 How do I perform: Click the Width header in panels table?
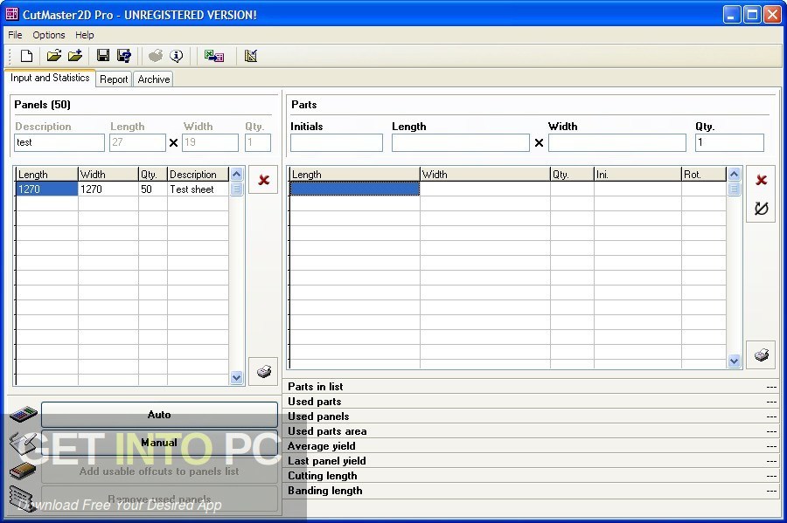point(108,175)
